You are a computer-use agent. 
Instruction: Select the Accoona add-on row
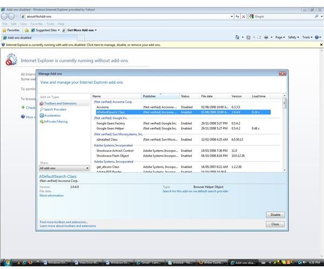coord(183,107)
